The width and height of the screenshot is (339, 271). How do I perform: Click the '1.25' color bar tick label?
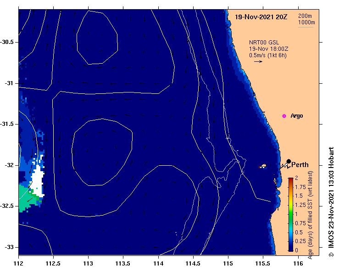pyautogui.click(x=300, y=205)
